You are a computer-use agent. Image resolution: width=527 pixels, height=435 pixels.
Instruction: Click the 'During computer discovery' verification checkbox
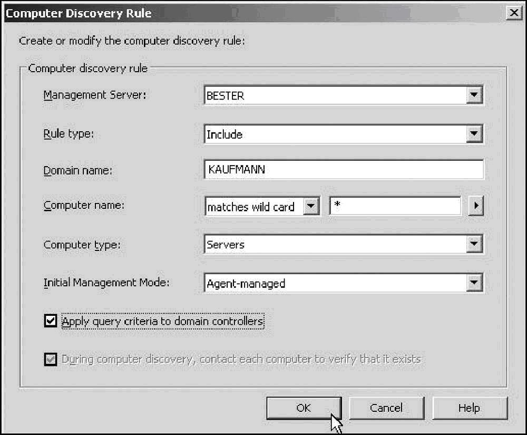pyautogui.click(x=51, y=360)
